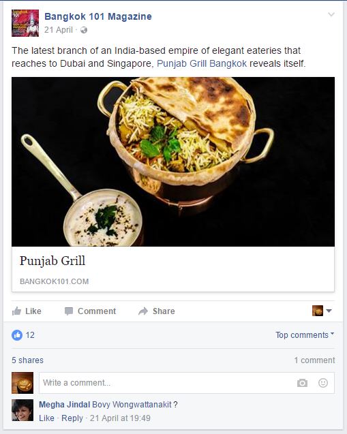Follow the Punjab Grill Bangkok link
Viewport: 347px width, 434px height.
click(202, 63)
